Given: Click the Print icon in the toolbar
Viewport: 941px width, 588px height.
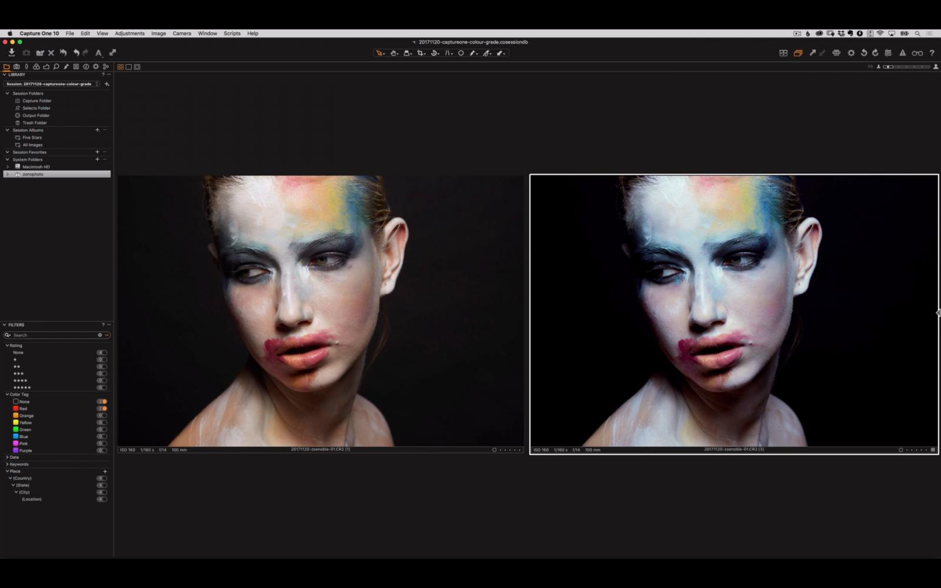Looking at the screenshot, I should pos(836,53).
